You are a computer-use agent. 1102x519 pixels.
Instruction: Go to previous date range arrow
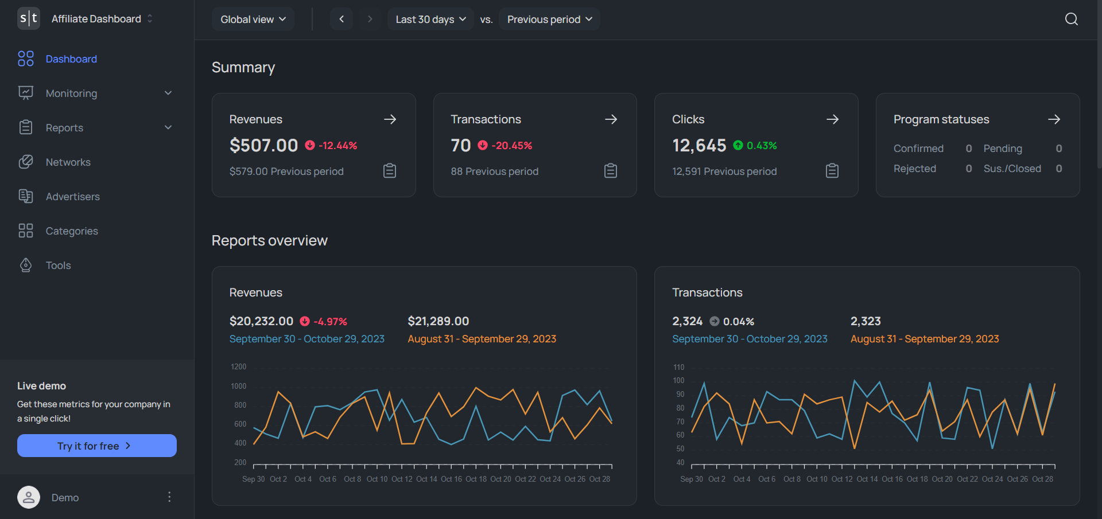(x=342, y=19)
